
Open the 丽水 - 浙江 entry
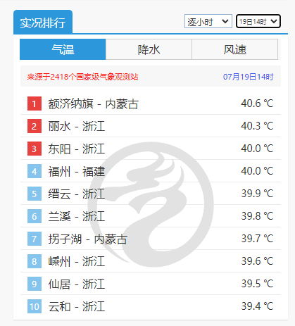[x=77, y=126]
